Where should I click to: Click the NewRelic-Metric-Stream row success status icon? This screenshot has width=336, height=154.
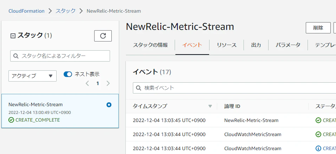318,120
